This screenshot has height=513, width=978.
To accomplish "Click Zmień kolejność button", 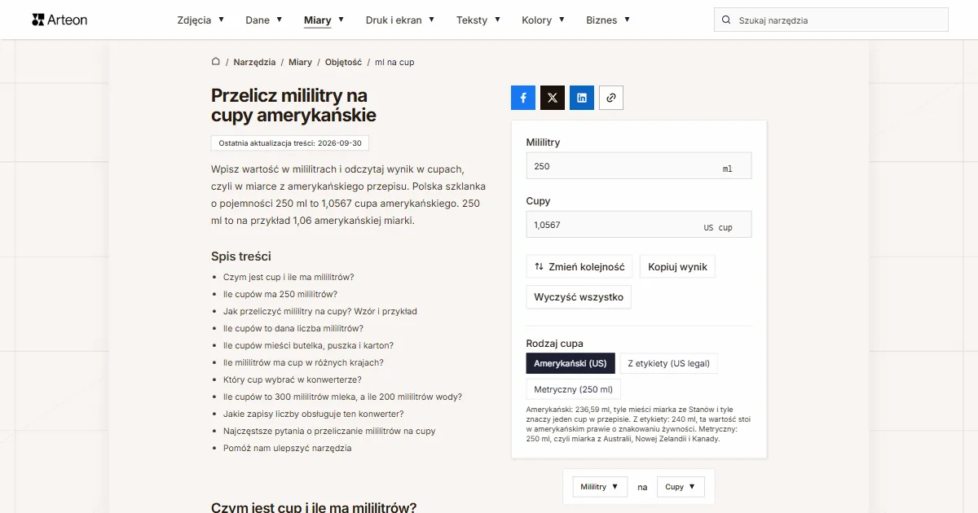I will 579,266.
